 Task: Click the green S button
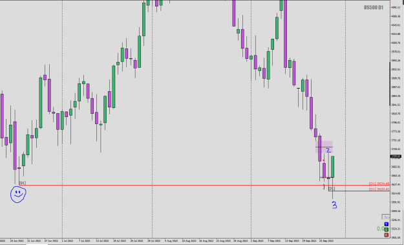[386, 229]
